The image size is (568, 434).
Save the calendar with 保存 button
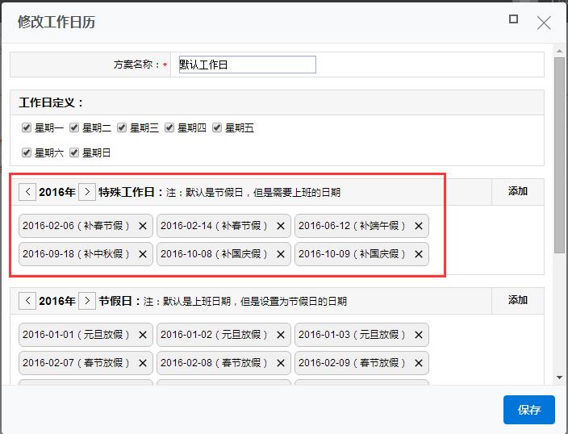coord(529,410)
